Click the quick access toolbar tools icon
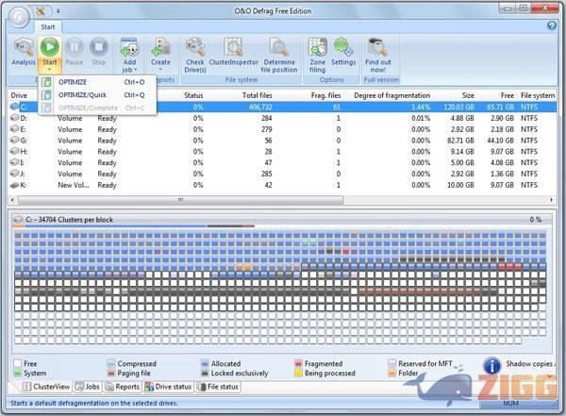Screen dimensions: 566x416 (x=41, y=11)
